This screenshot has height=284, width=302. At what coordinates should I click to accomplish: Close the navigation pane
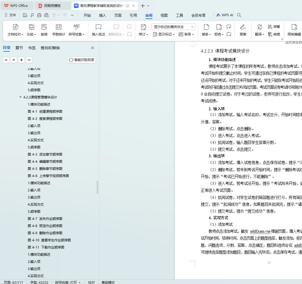(93, 48)
